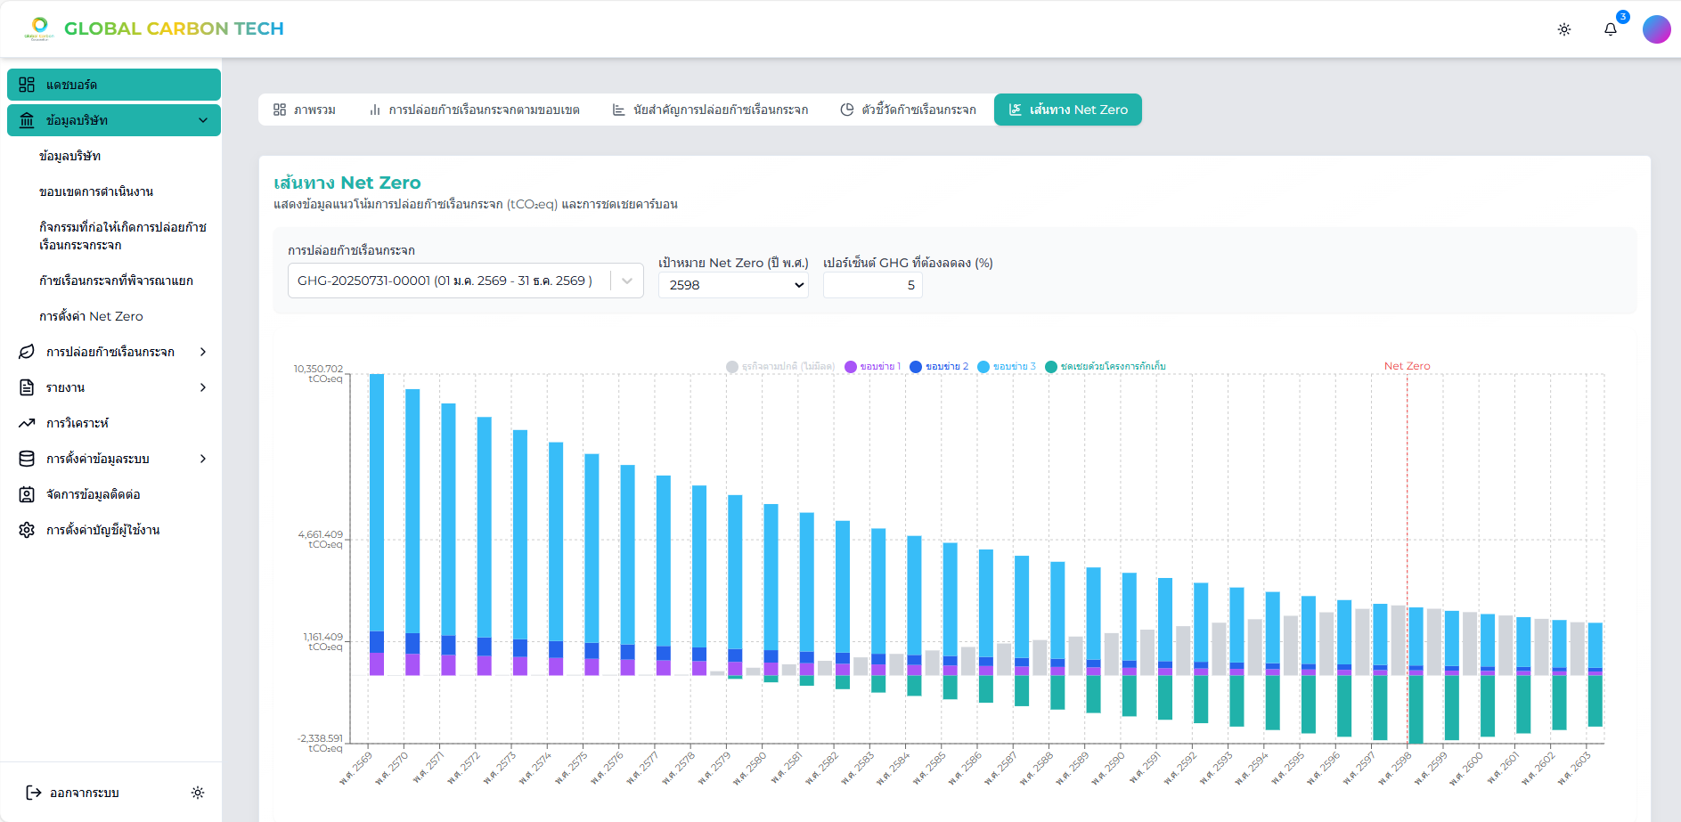This screenshot has height=822, width=1681.
Task: Click the notification bell icon
Action: pyautogui.click(x=1610, y=29)
